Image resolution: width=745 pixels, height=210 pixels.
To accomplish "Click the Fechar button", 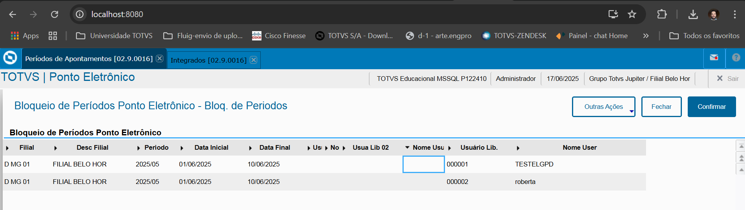I will click(x=661, y=107).
